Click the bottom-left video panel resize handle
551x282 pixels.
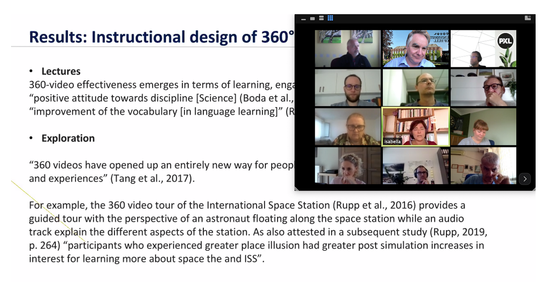(297, 189)
